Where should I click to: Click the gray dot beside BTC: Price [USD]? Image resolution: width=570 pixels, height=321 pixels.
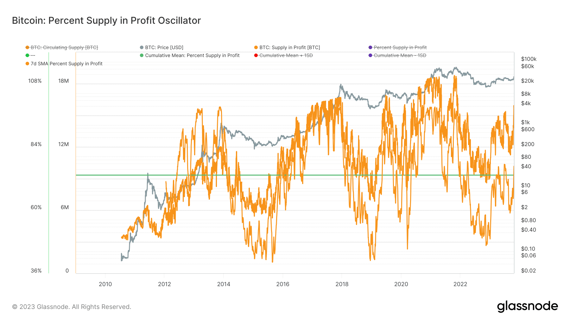coord(142,48)
